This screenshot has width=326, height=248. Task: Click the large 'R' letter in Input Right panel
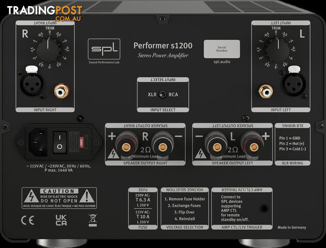click(x=25, y=34)
